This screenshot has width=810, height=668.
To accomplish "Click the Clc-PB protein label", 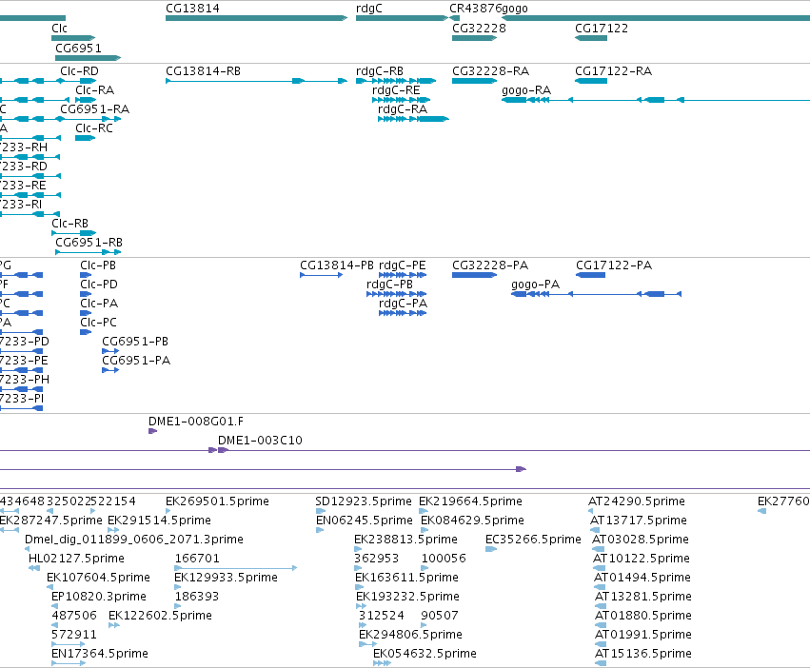I will coord(98,265).
